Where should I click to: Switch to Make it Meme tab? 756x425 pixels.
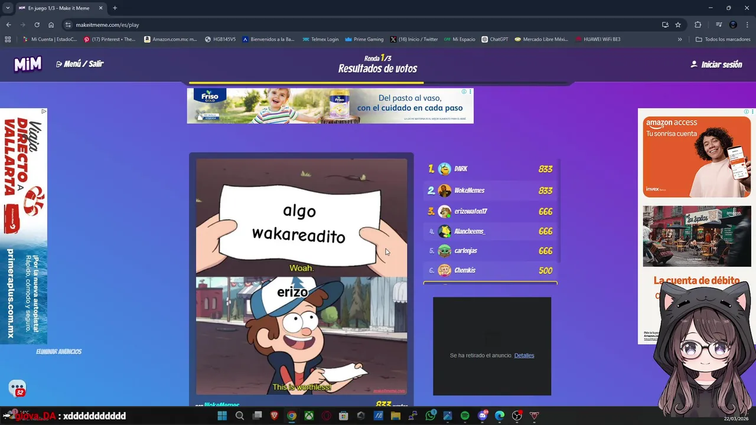[x=61, y=8]
